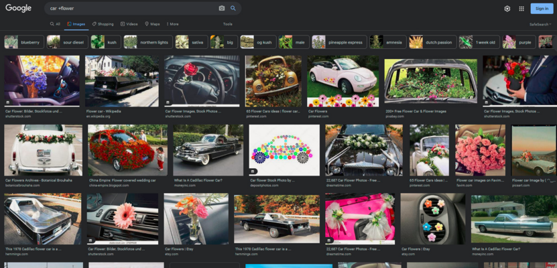Screen dimensions: 557x268
Task: Select the 'amnesia' suggestion chip
Action: pyautogui.click(x=388, y=42)
